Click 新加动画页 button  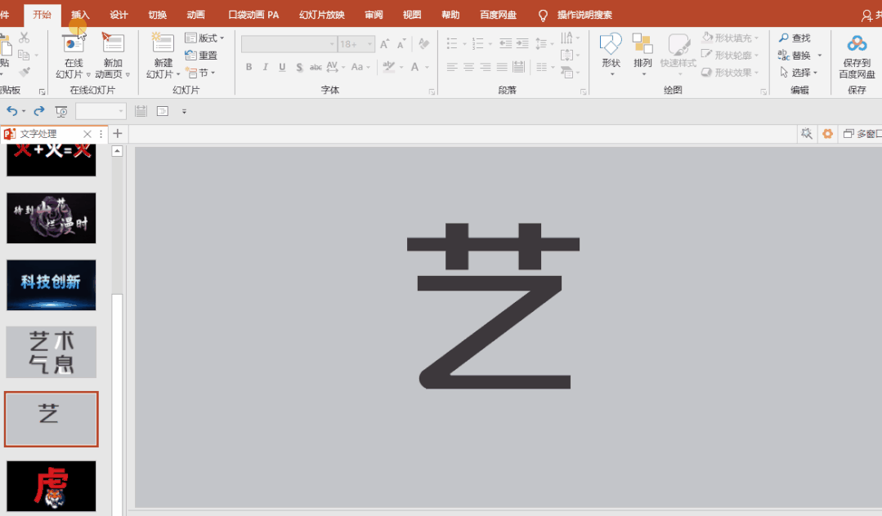click(113, 55)
